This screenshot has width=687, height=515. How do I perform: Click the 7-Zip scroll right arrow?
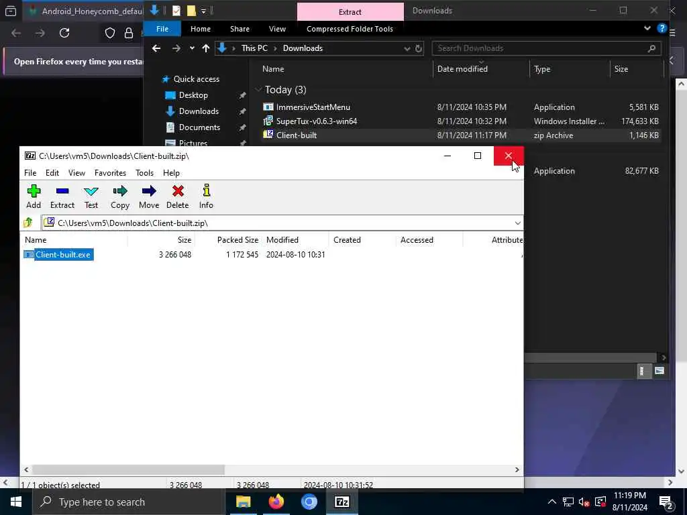pos(517,470)
